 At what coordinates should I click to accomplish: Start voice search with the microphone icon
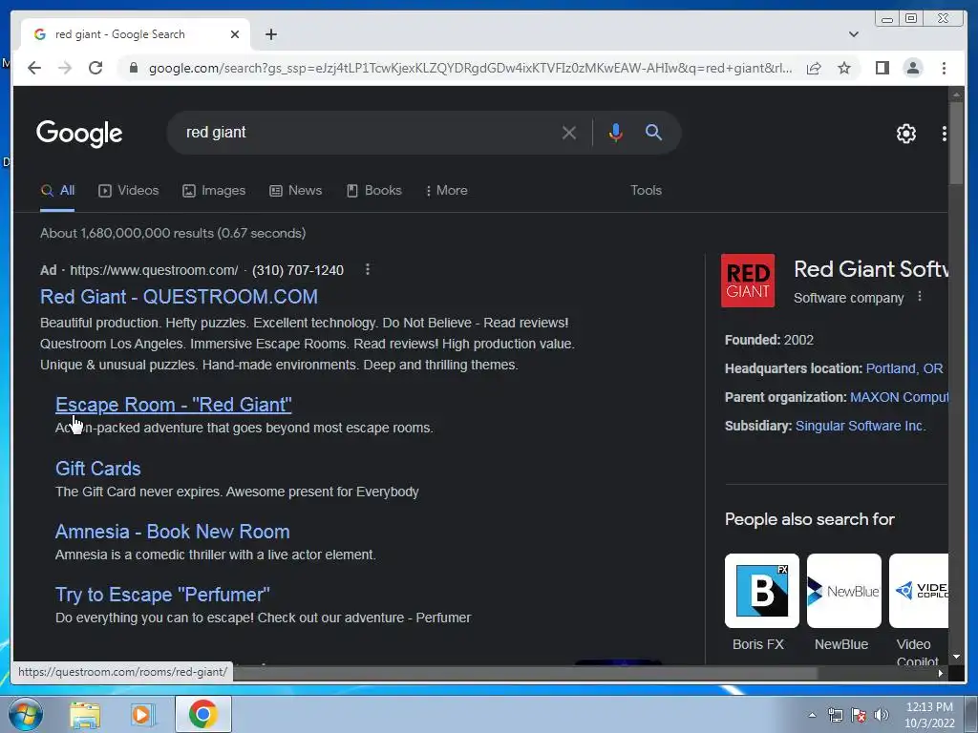616,132
